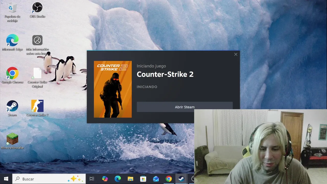Open the Windows Start menu
This screenshot has height=184, width=327.
6,179
